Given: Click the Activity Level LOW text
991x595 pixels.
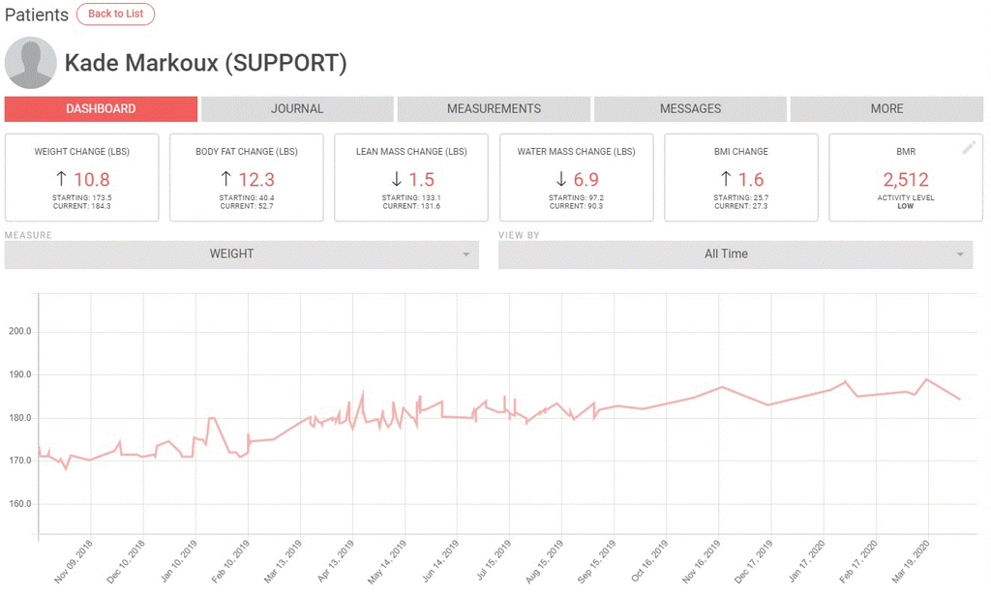Looking at the screenshot, I should point(906,202).
